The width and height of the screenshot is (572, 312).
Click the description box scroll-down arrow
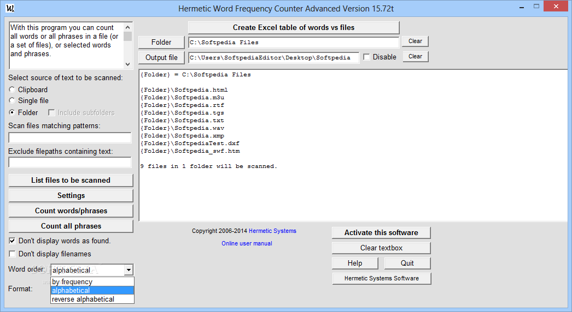pos(127,64)
